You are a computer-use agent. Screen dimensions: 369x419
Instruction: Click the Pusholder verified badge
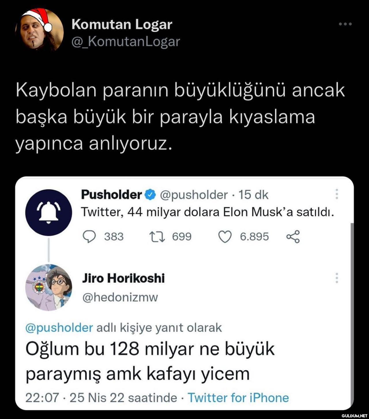click(150, 195)
